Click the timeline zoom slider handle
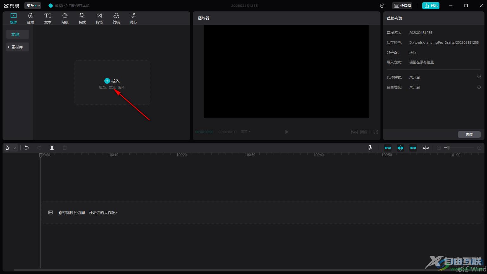Image resolution: width=487 pixels, height=274 pixels. [448, 148]
